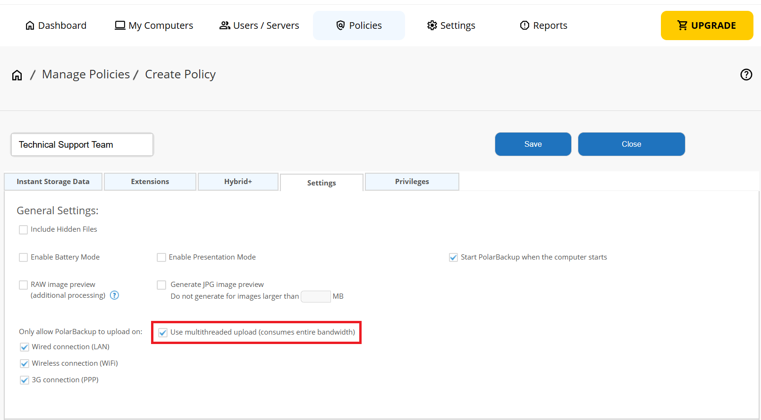Enable Include Hidden Files checkbox
This screenshot has height=420, width=761.
[x=23, y=230]
